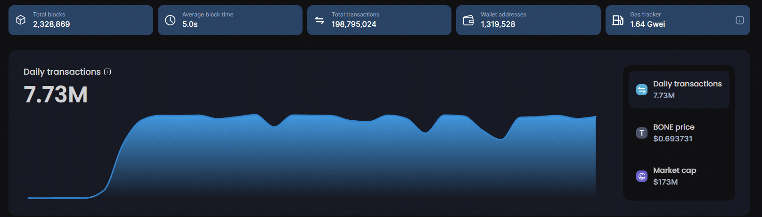
Task: Click the Average block time clock icon
Action: (170, 20)
